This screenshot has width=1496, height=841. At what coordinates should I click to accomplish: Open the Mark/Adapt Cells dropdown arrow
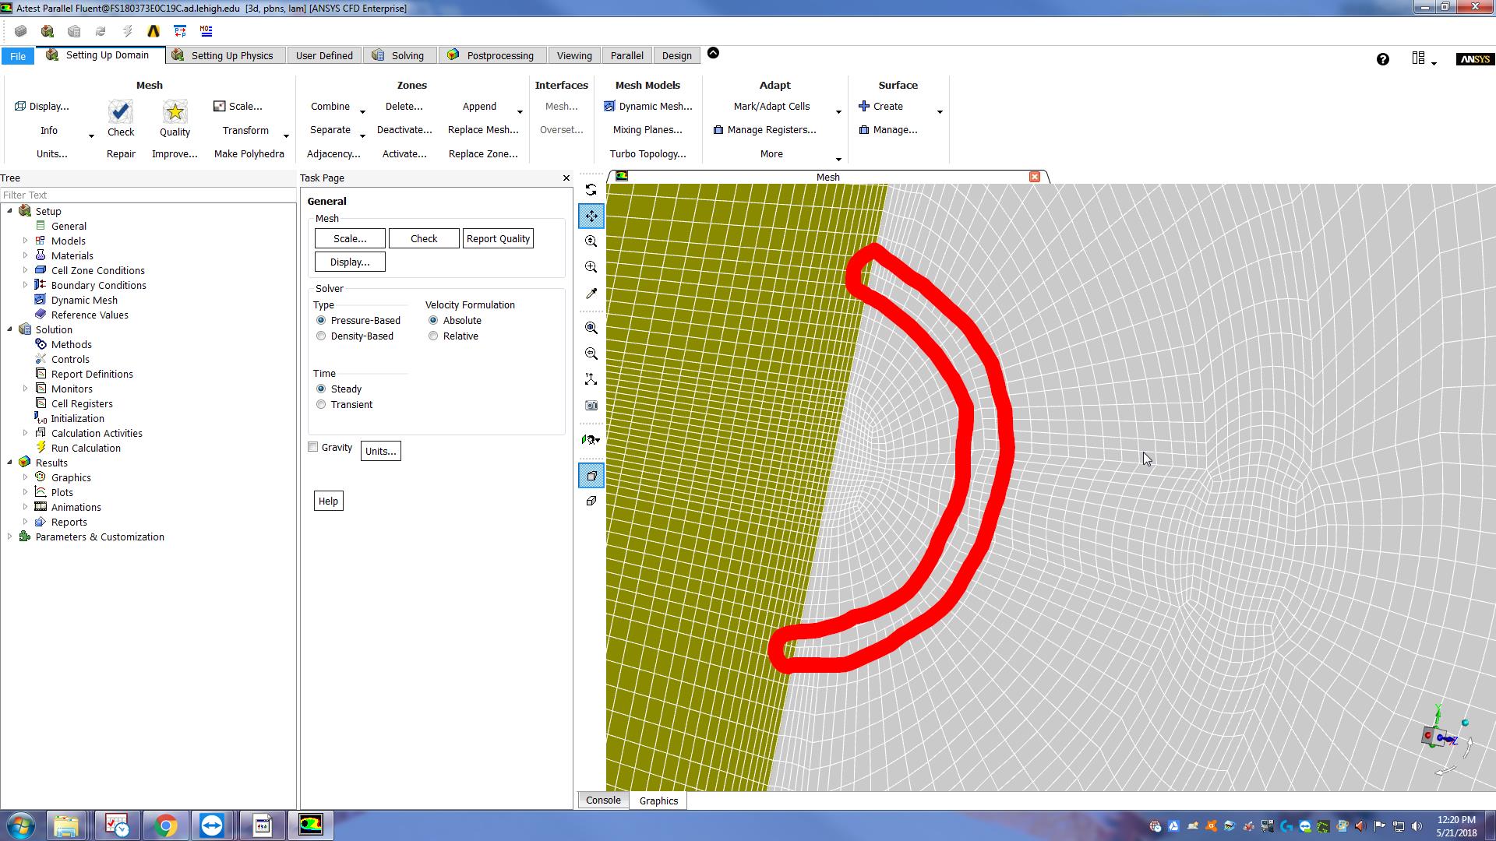pyautogui.click(x=838, y=112)
